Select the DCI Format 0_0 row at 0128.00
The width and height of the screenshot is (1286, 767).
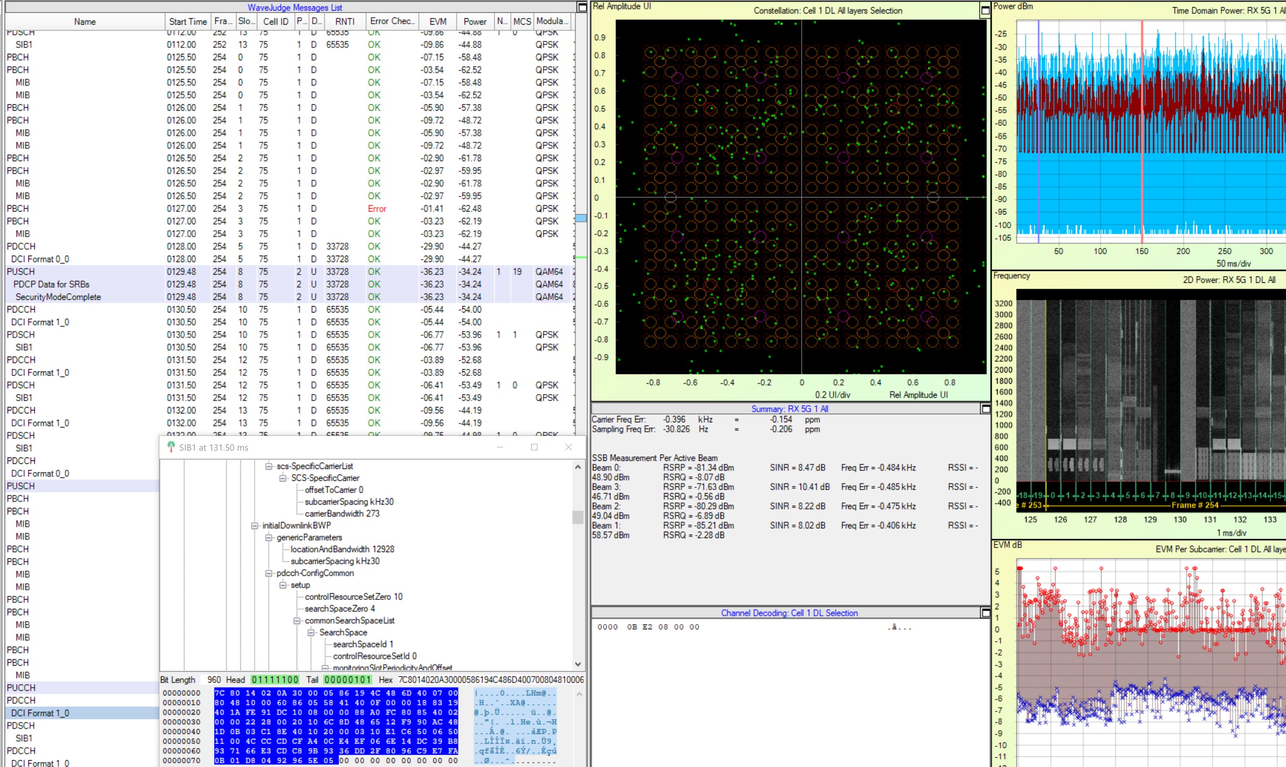coord(289,259)
